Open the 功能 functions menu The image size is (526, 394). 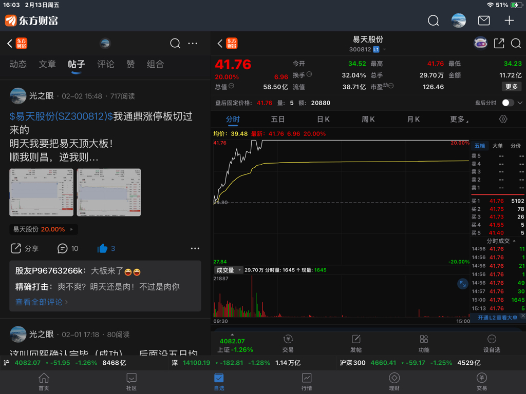[424, 343]
